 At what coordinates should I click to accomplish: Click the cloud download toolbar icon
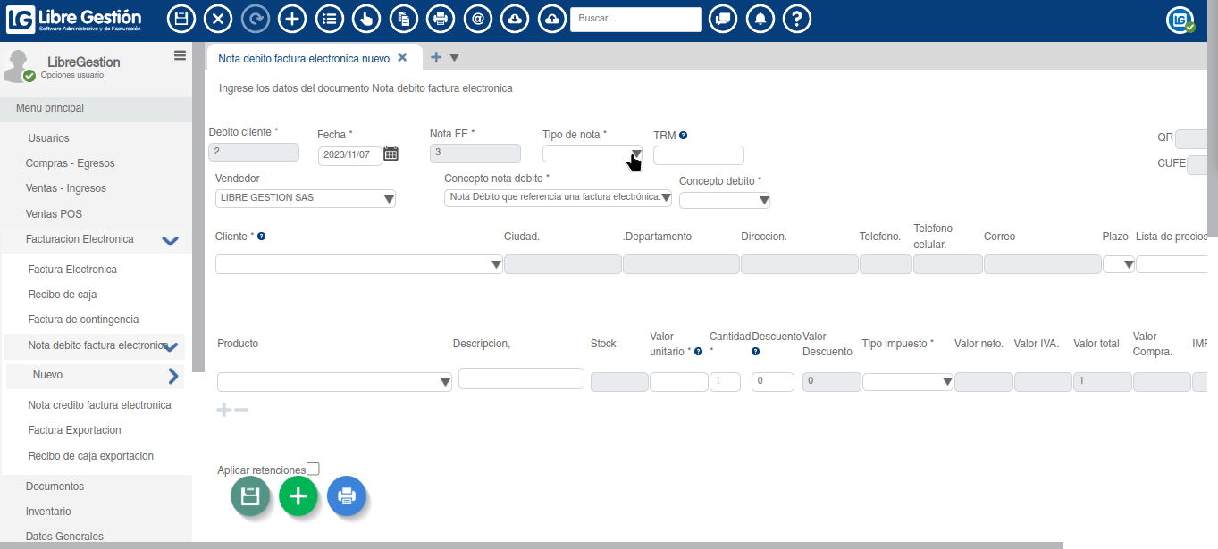click(515, 19)
